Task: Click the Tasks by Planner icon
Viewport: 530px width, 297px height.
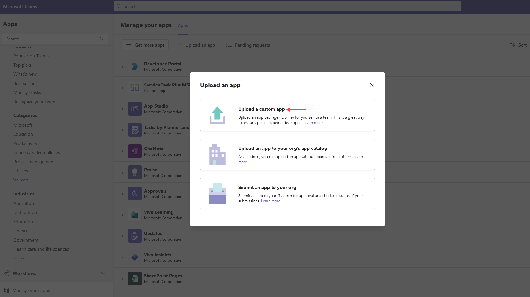Action: (x=134, y=130)
